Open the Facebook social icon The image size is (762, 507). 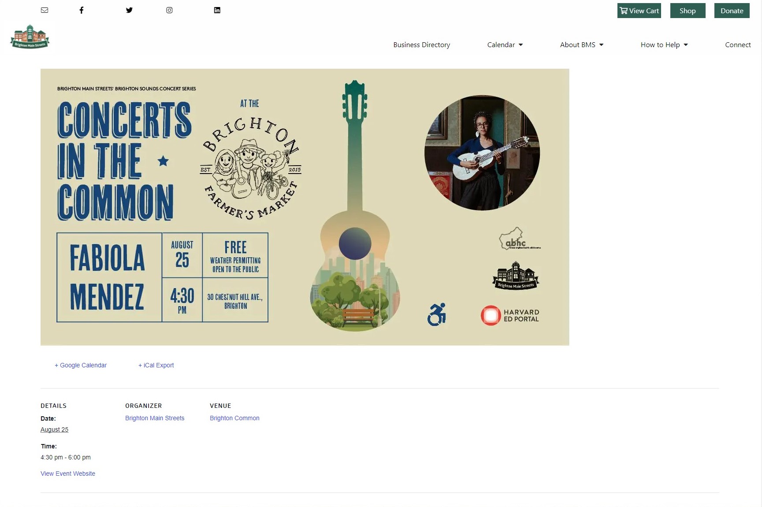82,10
